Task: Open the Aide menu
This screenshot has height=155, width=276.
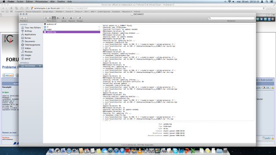Action: coord(70,2)
